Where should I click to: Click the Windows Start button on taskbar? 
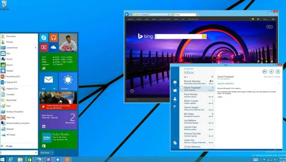[2, 159]
